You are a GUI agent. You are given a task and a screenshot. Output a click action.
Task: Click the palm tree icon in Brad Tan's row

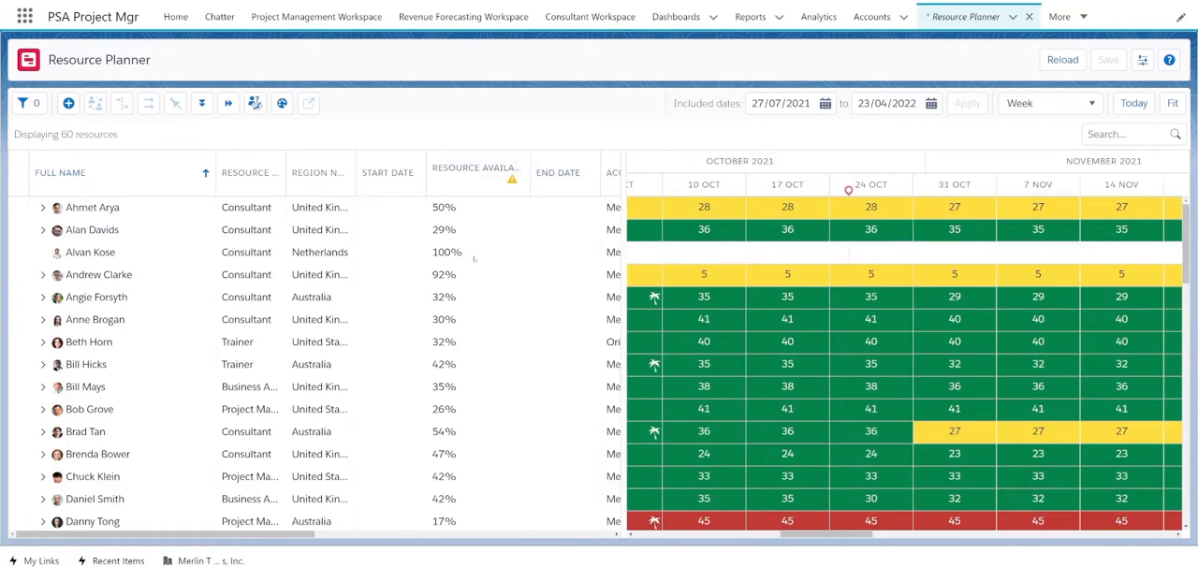(x=654, y=431)
